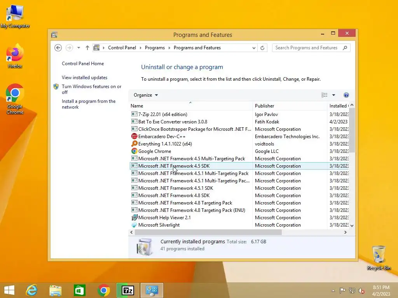Open Windows Store from taskbar

click(79, 290)
